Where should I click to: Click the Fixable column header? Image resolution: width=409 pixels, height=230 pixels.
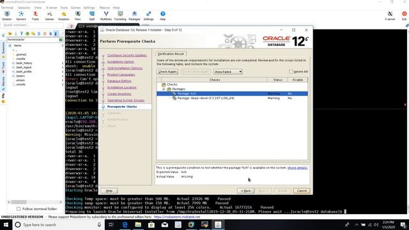[297, 80]
